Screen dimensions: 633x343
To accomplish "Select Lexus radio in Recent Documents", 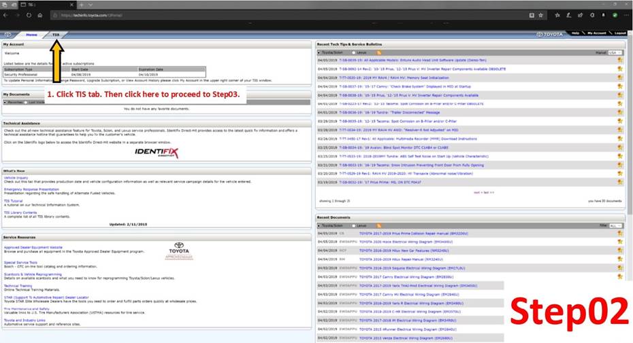I will tap(354, 225).
